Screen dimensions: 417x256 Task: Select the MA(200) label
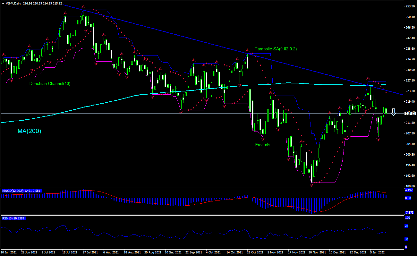(x=30, y=131)
